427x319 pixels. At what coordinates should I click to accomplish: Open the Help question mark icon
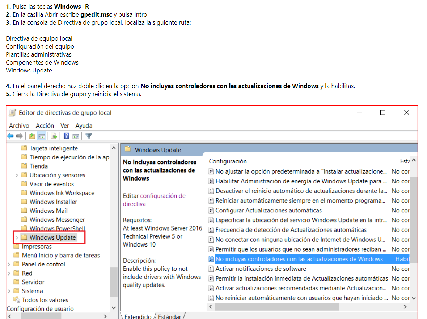click(x=66, y=136)
